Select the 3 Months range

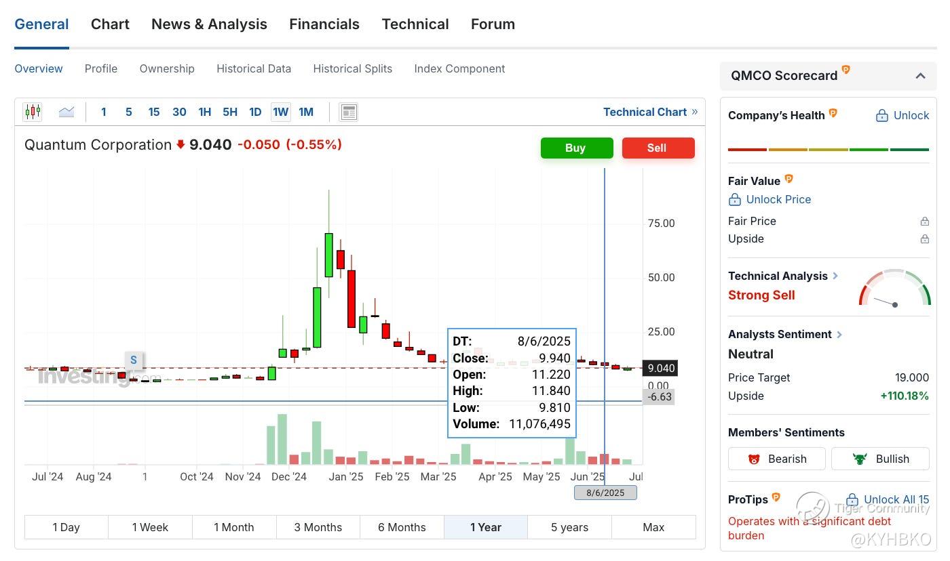click(318, 527)
